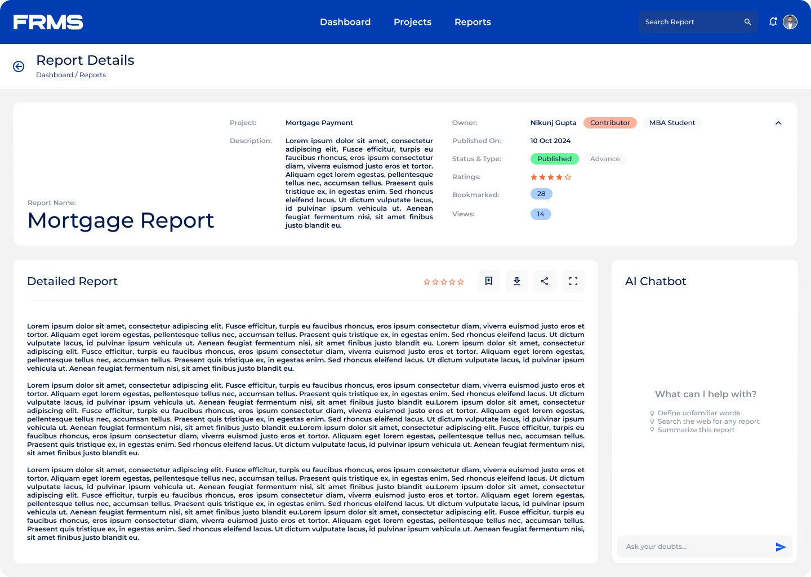This screenshot has height=577, width=811.
Task: Download the detailed report
Action: click(x=516, y=281)
